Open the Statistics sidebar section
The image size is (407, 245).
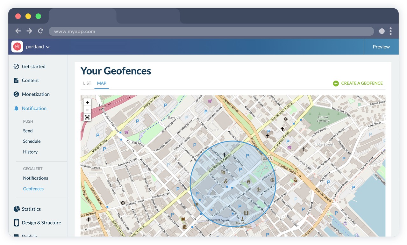(31, 209)
